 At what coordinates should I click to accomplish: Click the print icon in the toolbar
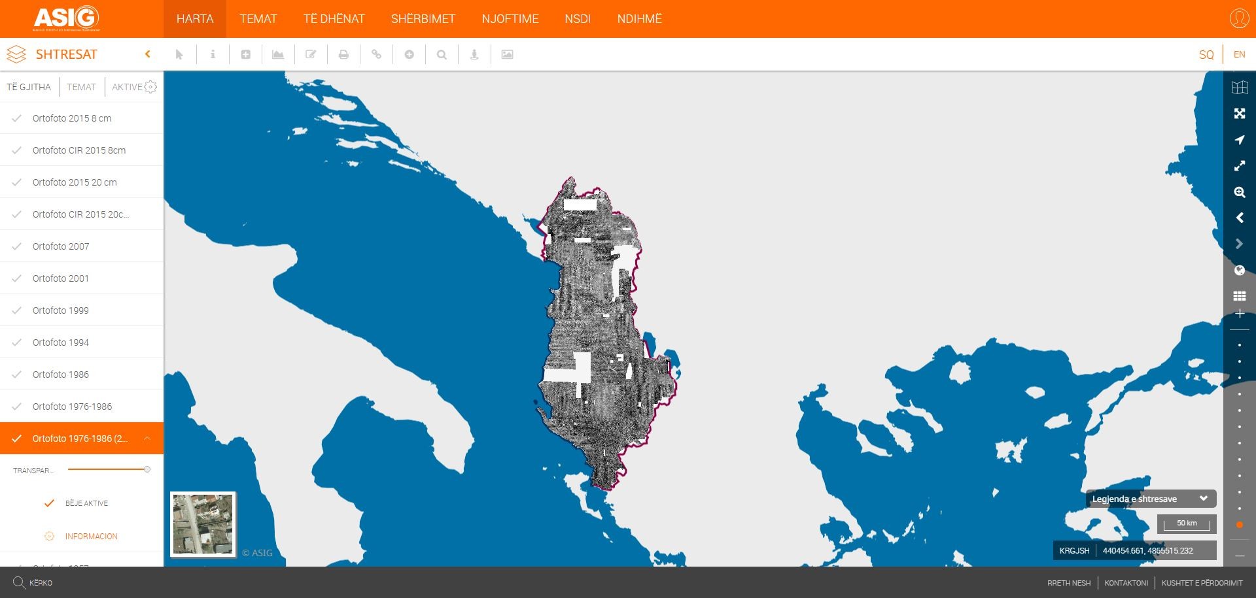pos(343,55)
